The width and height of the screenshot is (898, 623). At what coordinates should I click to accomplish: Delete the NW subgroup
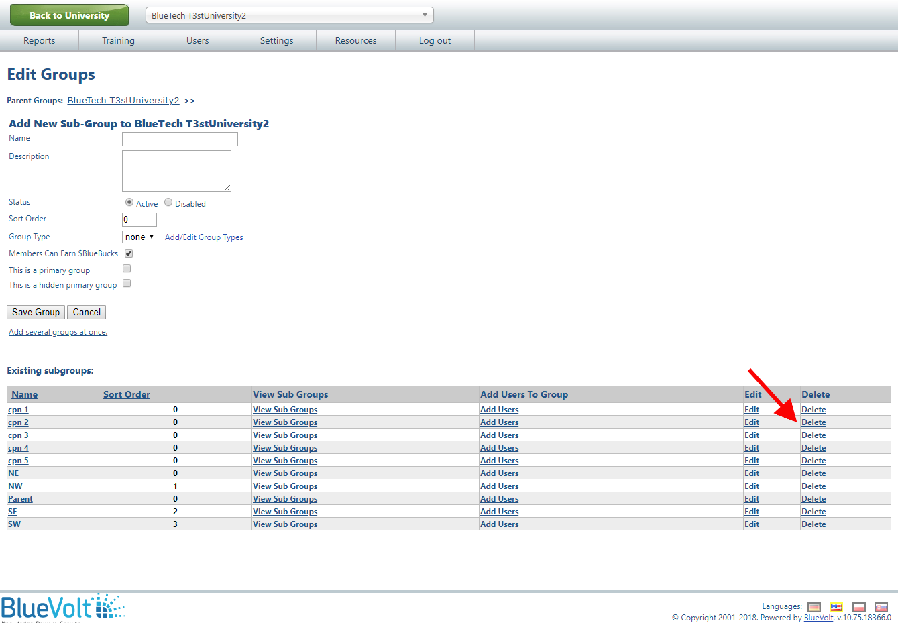(x=813, y=486)
